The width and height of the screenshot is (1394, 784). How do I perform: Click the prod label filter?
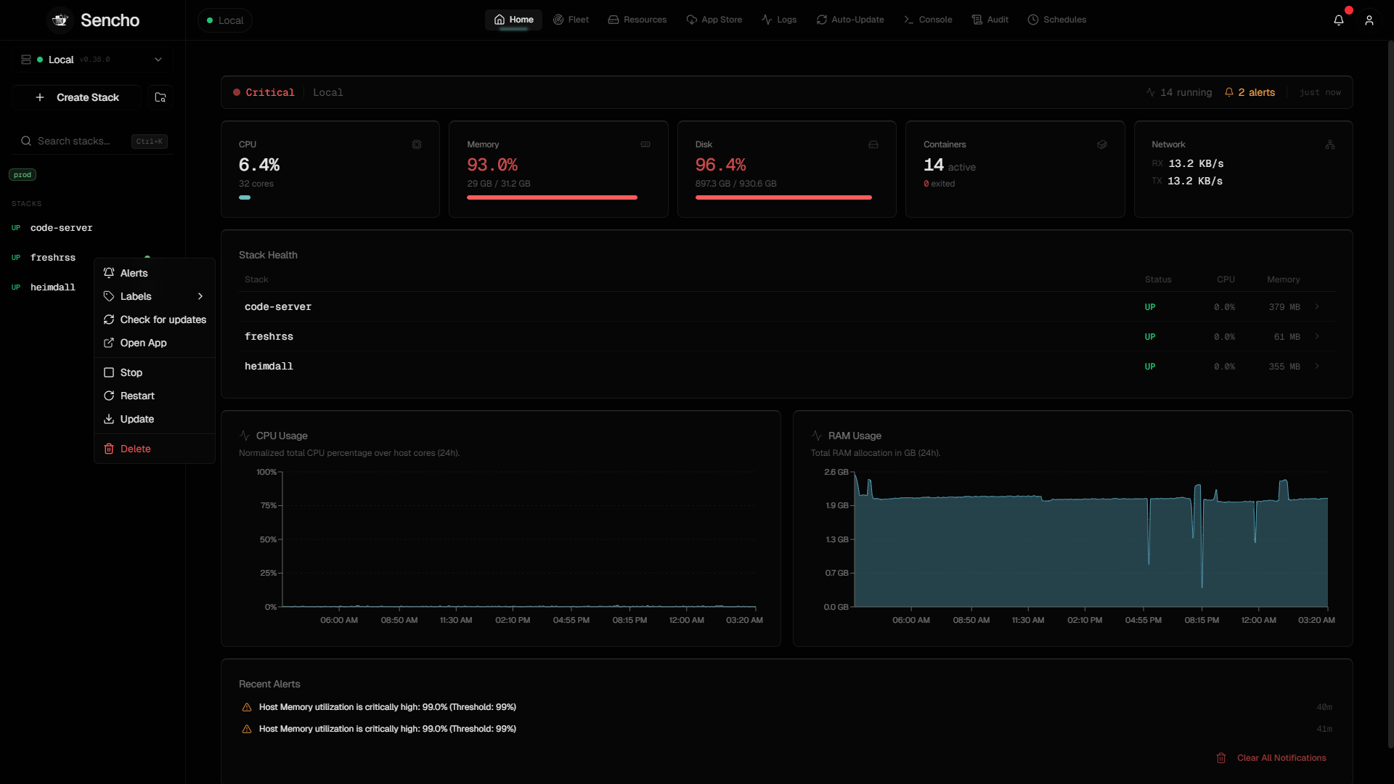pyautogui.click(x=23, y=175)
